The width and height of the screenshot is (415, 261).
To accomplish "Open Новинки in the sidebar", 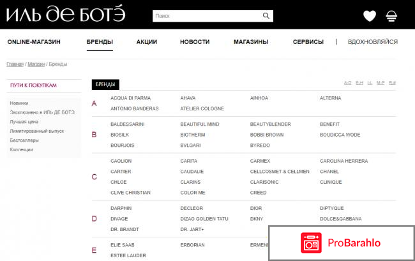I will coord(19,103).
